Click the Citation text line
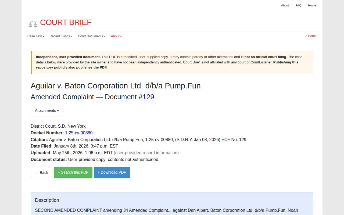 (138, 139)
